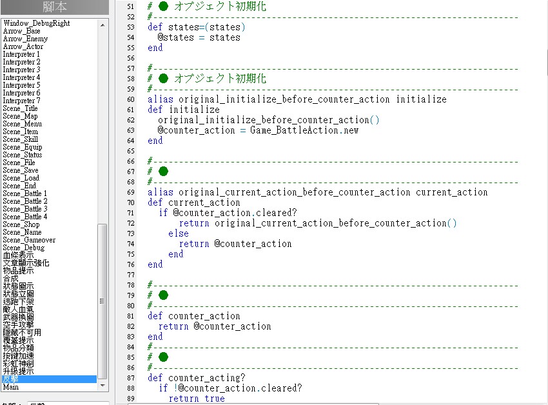Select the 合成 script entry
The width and height of the screenshot is (548, 405).
pyautogui.click(x=11, y=279)
